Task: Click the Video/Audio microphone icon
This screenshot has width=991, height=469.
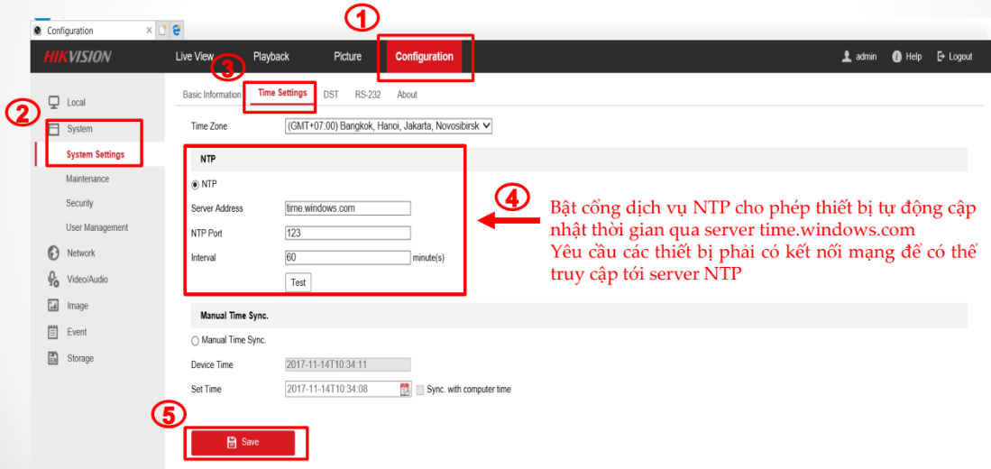Action: click(x=53, y=280)
